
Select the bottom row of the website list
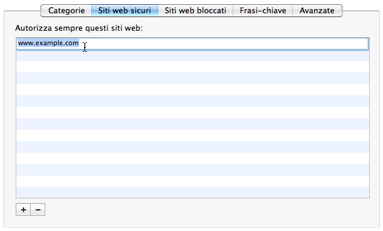pos(193,192)
